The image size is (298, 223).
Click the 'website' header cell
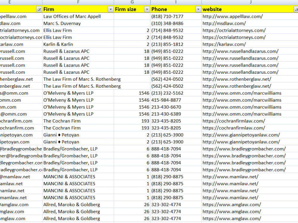250,9
